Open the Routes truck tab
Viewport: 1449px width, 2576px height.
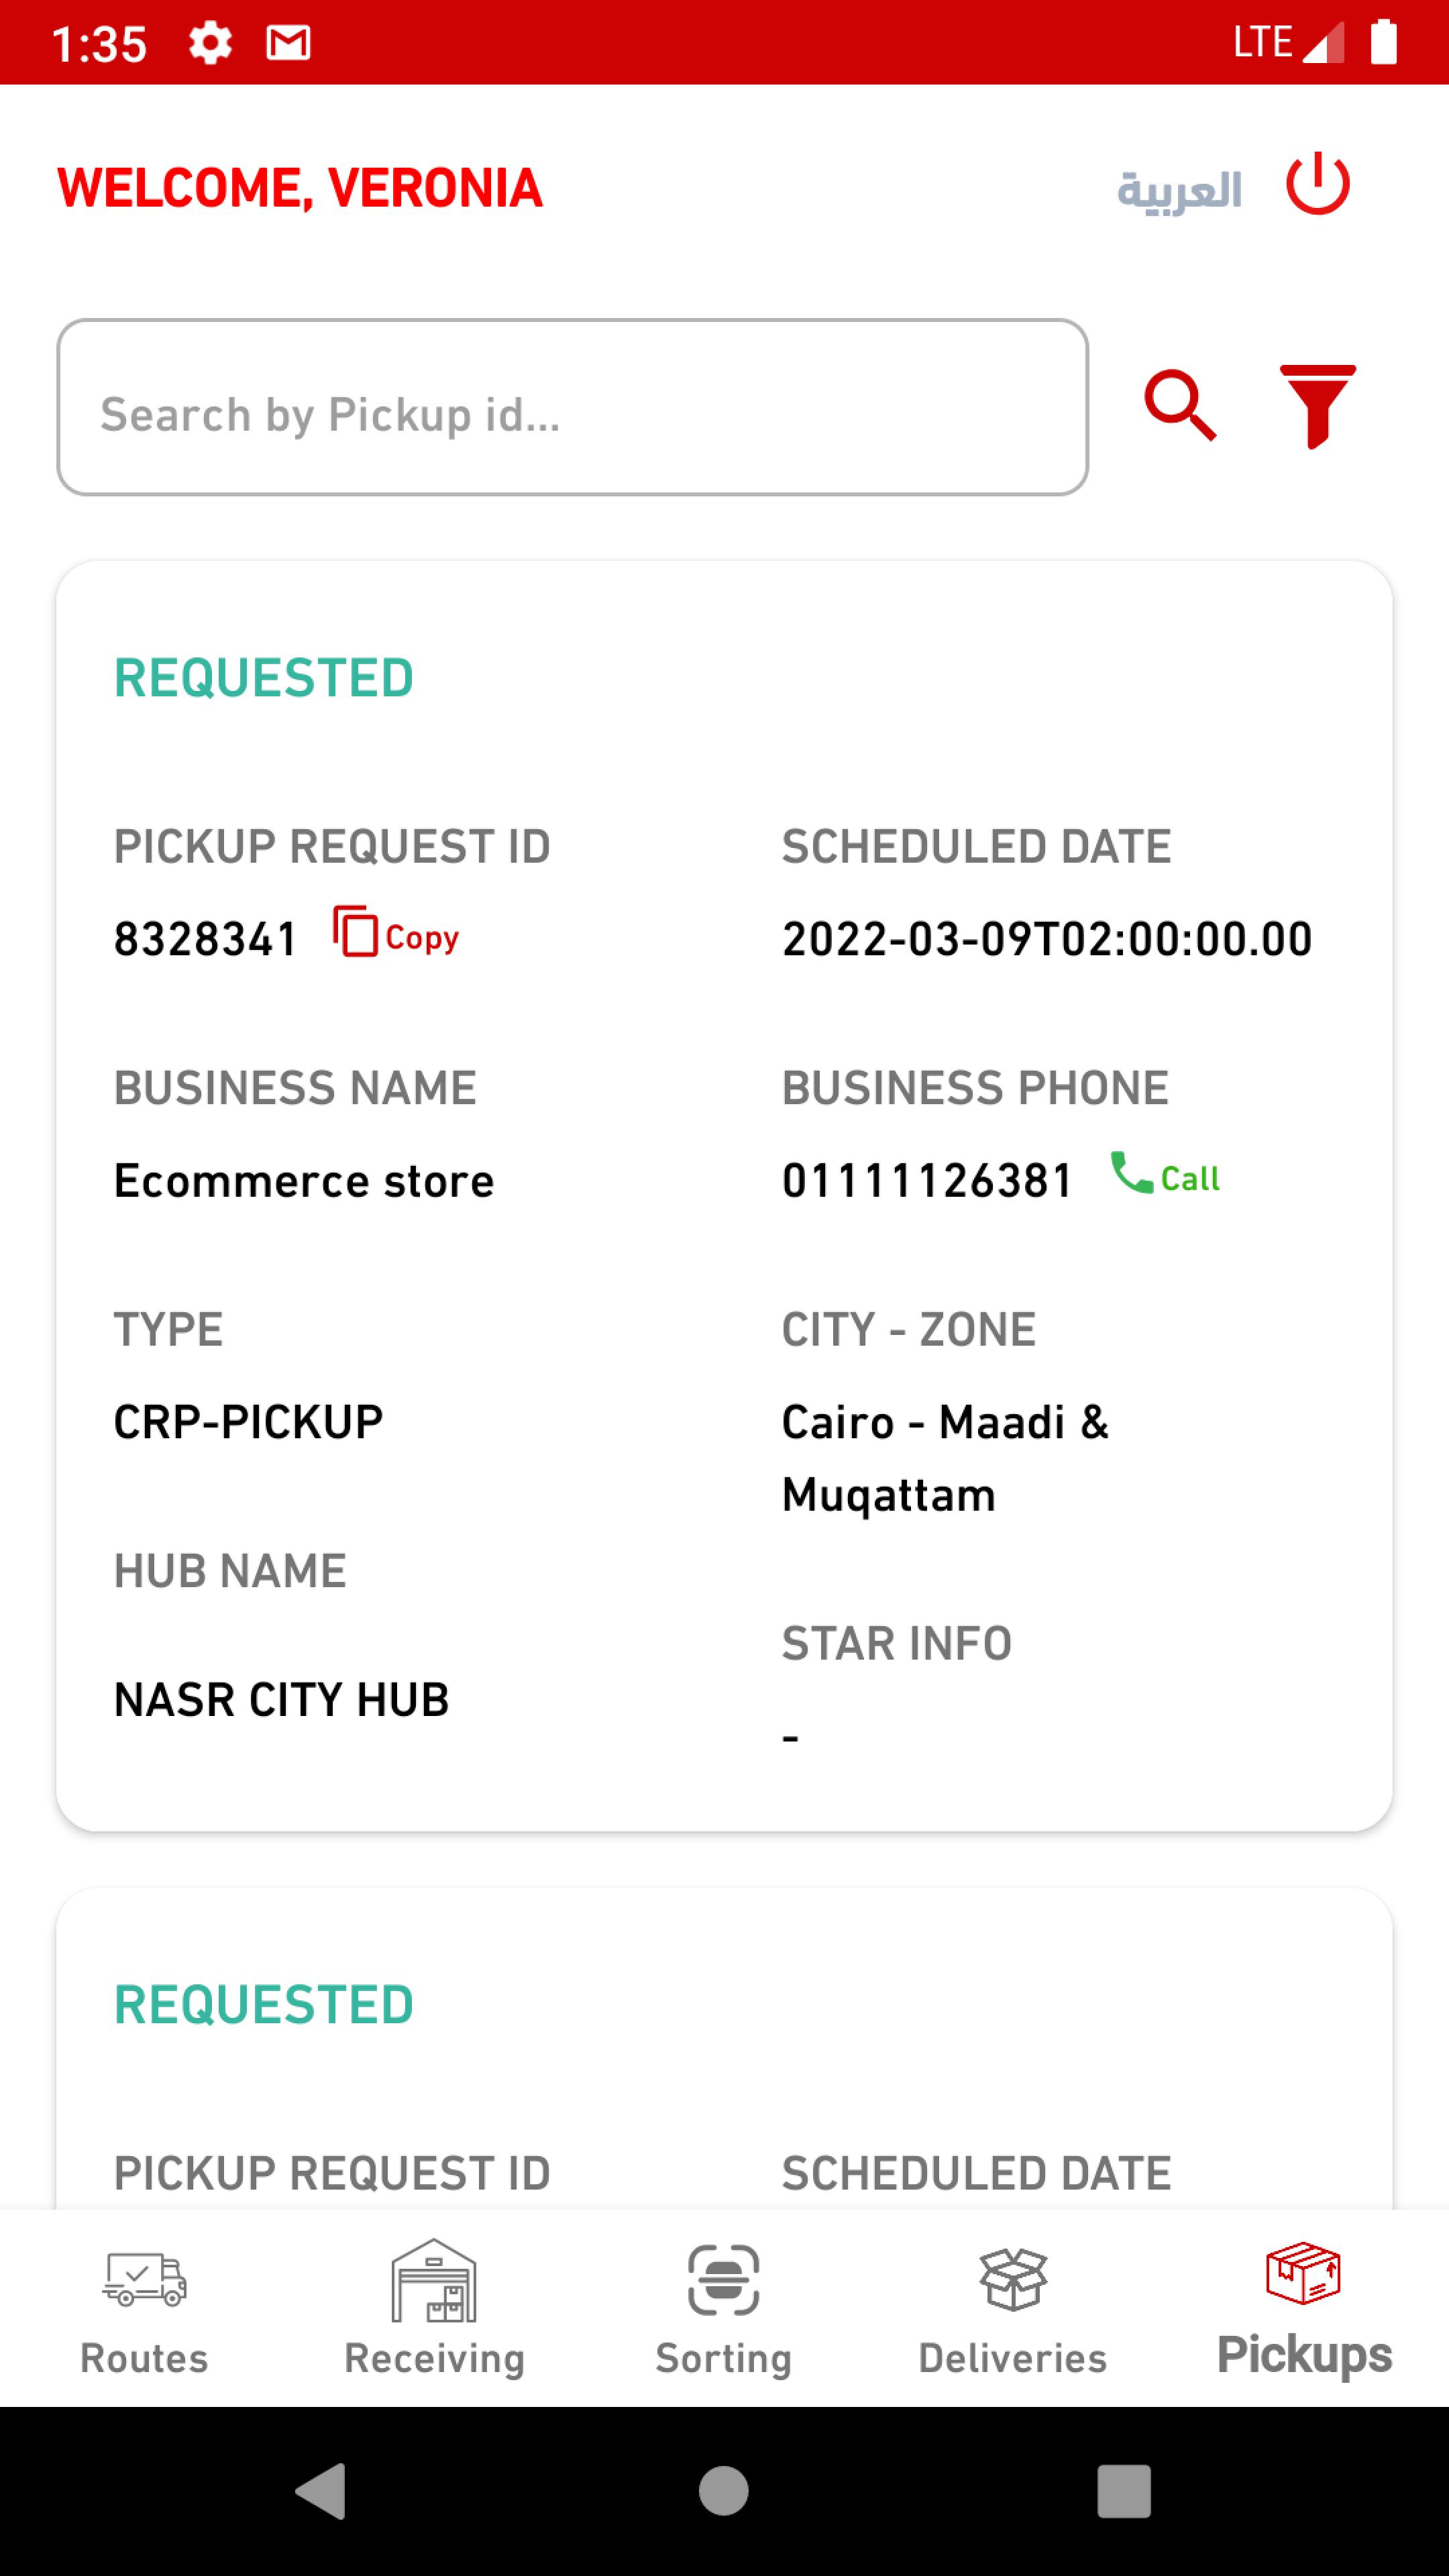pos(144,2309)
